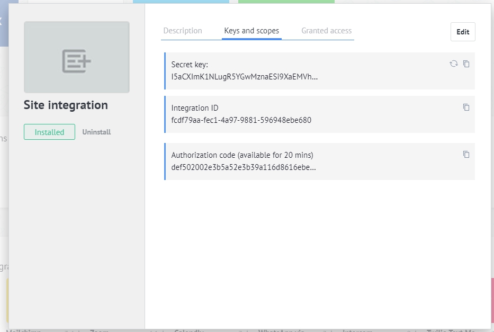Image resolution: width=494 pixels, height=332 pixels.
Task: Click the authorization code value starting def502002e
Action: [x=244, y=167]
